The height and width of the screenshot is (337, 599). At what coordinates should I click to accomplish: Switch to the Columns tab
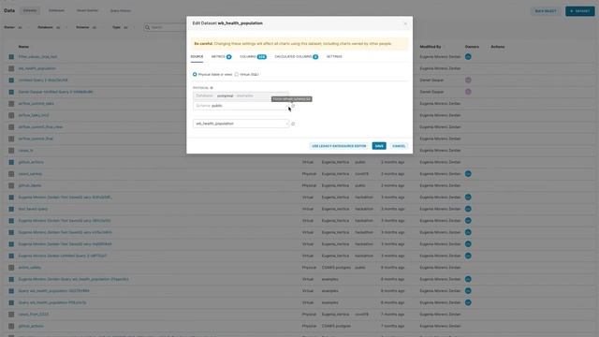253,56
